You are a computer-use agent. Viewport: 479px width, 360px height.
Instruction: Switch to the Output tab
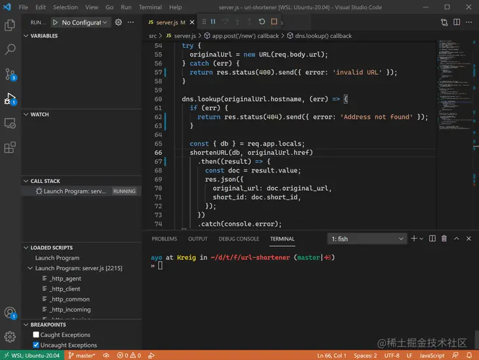[x=198, y=239]
